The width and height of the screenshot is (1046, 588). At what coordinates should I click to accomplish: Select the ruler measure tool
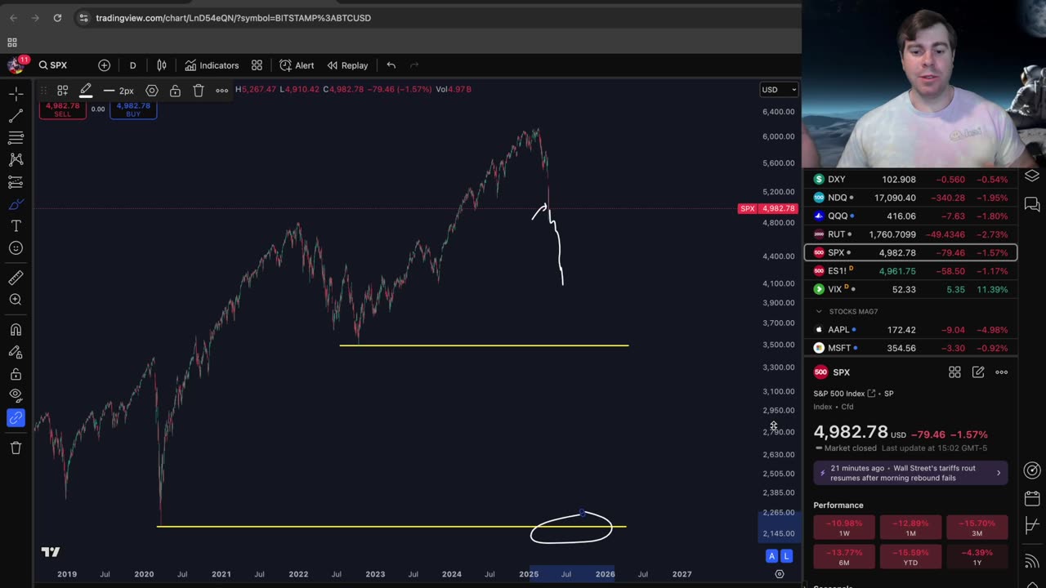[16, 278]
